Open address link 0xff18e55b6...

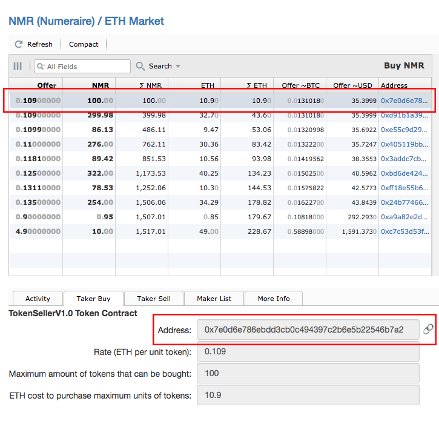[404, 188]
